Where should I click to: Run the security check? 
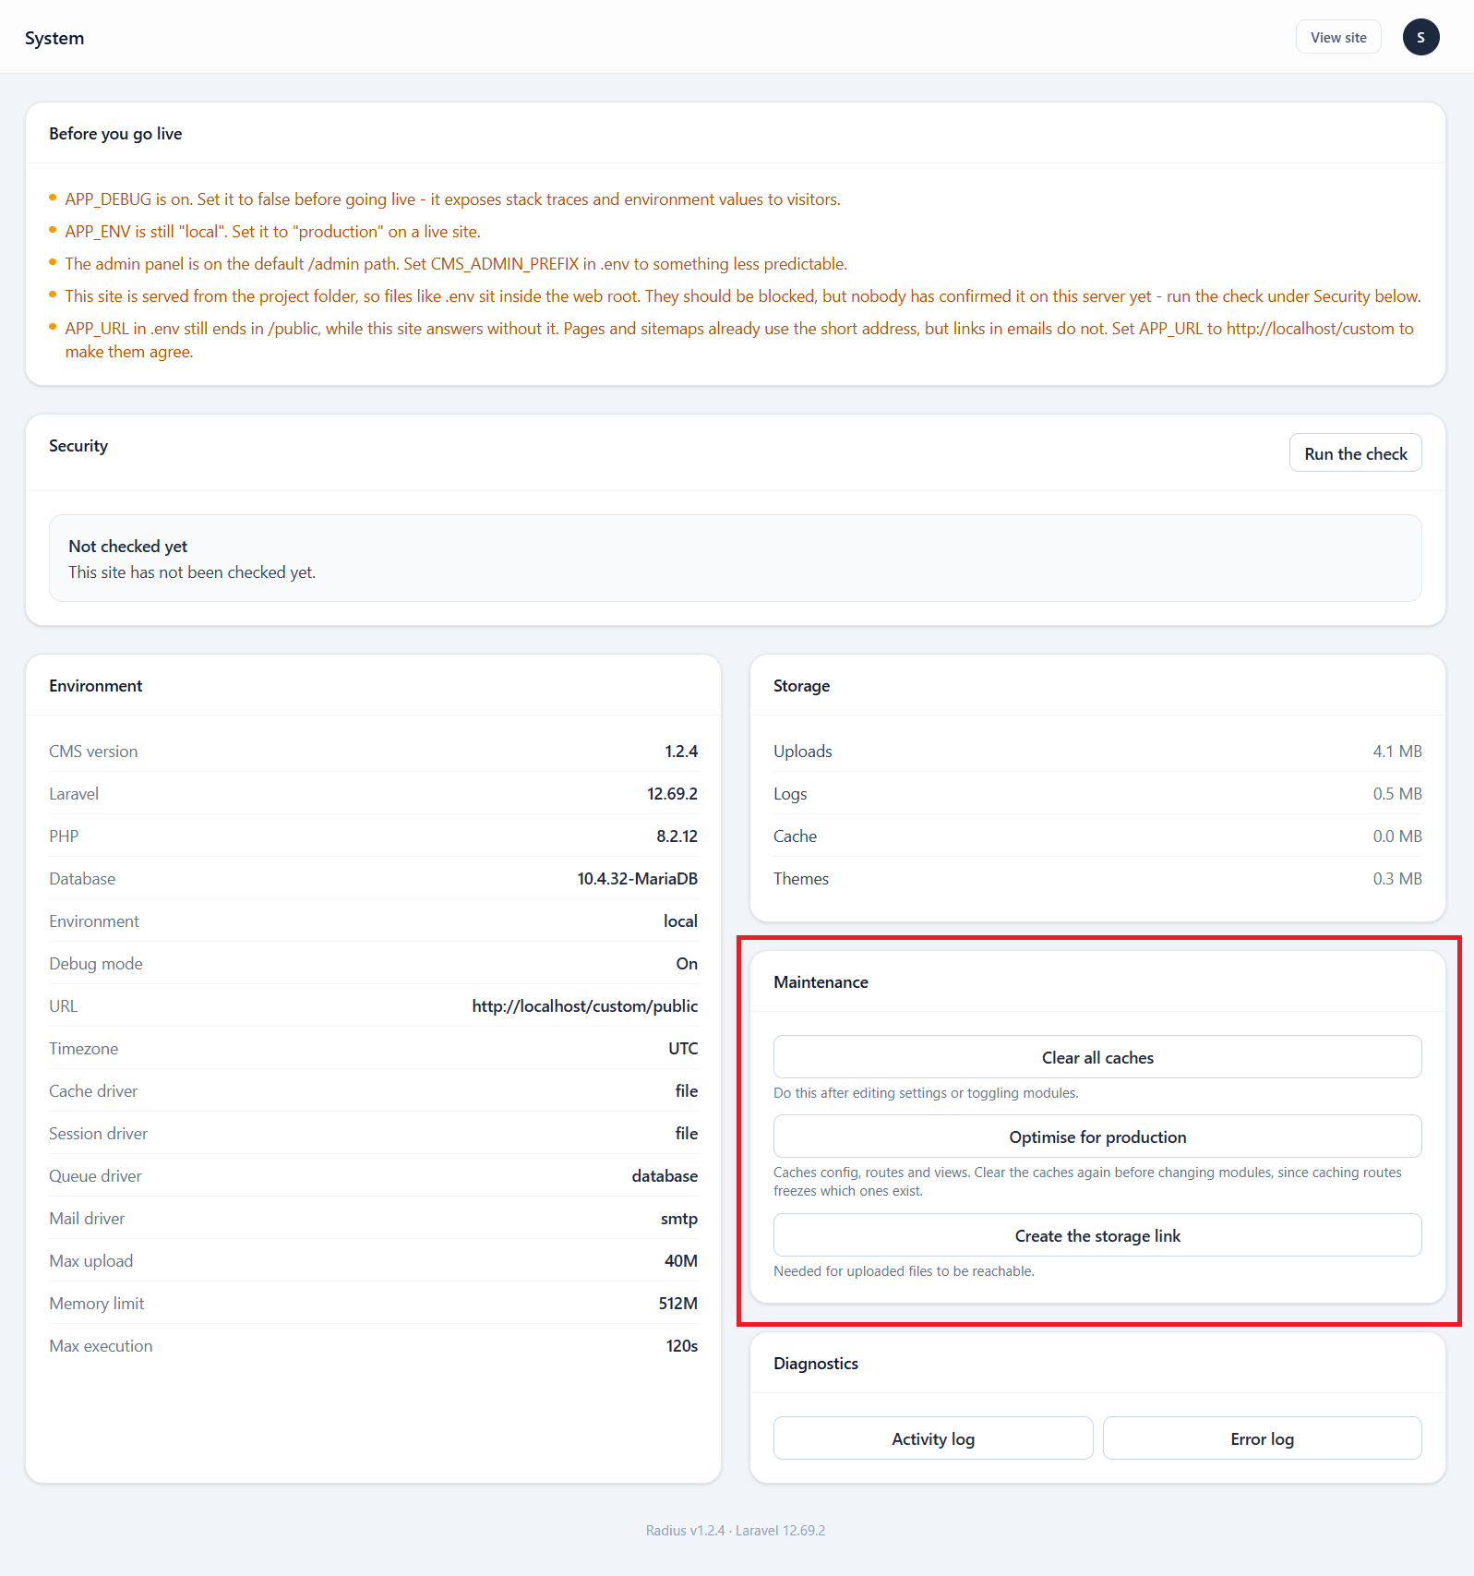click(x=1355, y=453)
